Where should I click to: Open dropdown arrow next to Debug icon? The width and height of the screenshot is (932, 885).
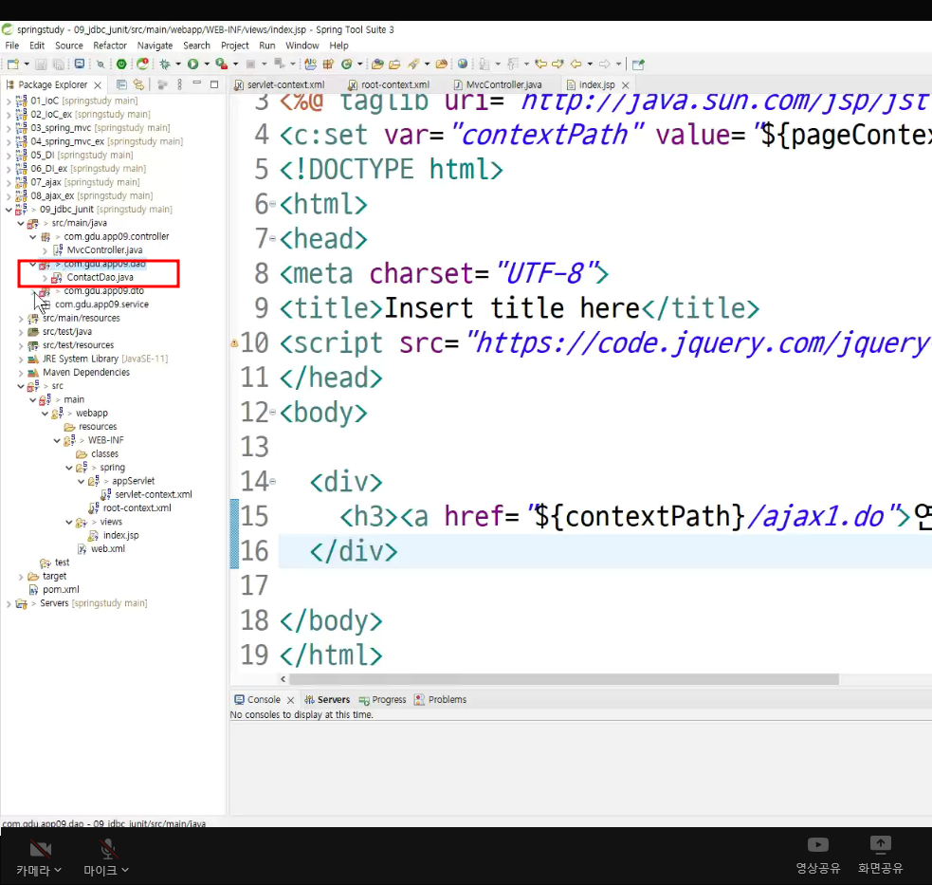[177, 65]
